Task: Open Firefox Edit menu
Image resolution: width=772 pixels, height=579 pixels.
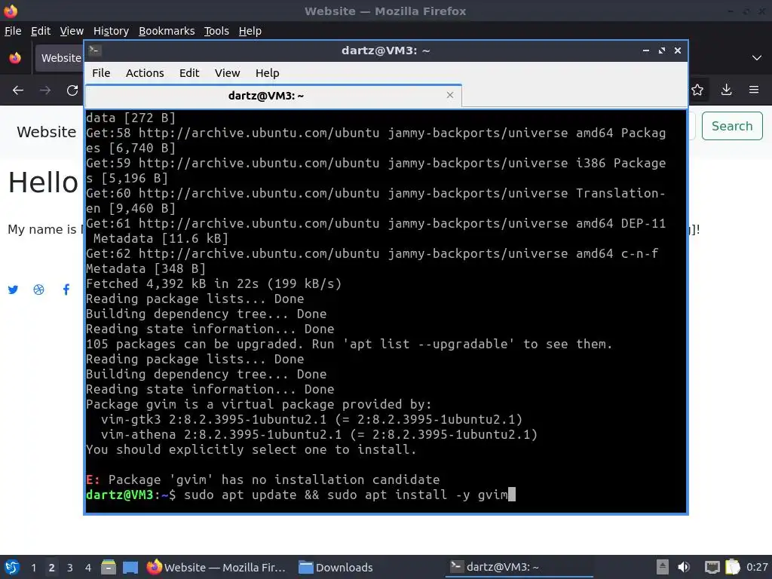Action: (x=41, y=31)
